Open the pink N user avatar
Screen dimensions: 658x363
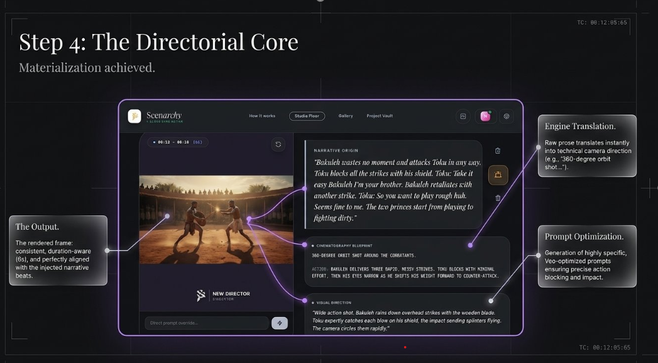pyautogui.click(x=486, y=116)
